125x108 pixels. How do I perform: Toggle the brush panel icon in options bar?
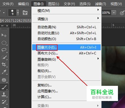(25, 13)
